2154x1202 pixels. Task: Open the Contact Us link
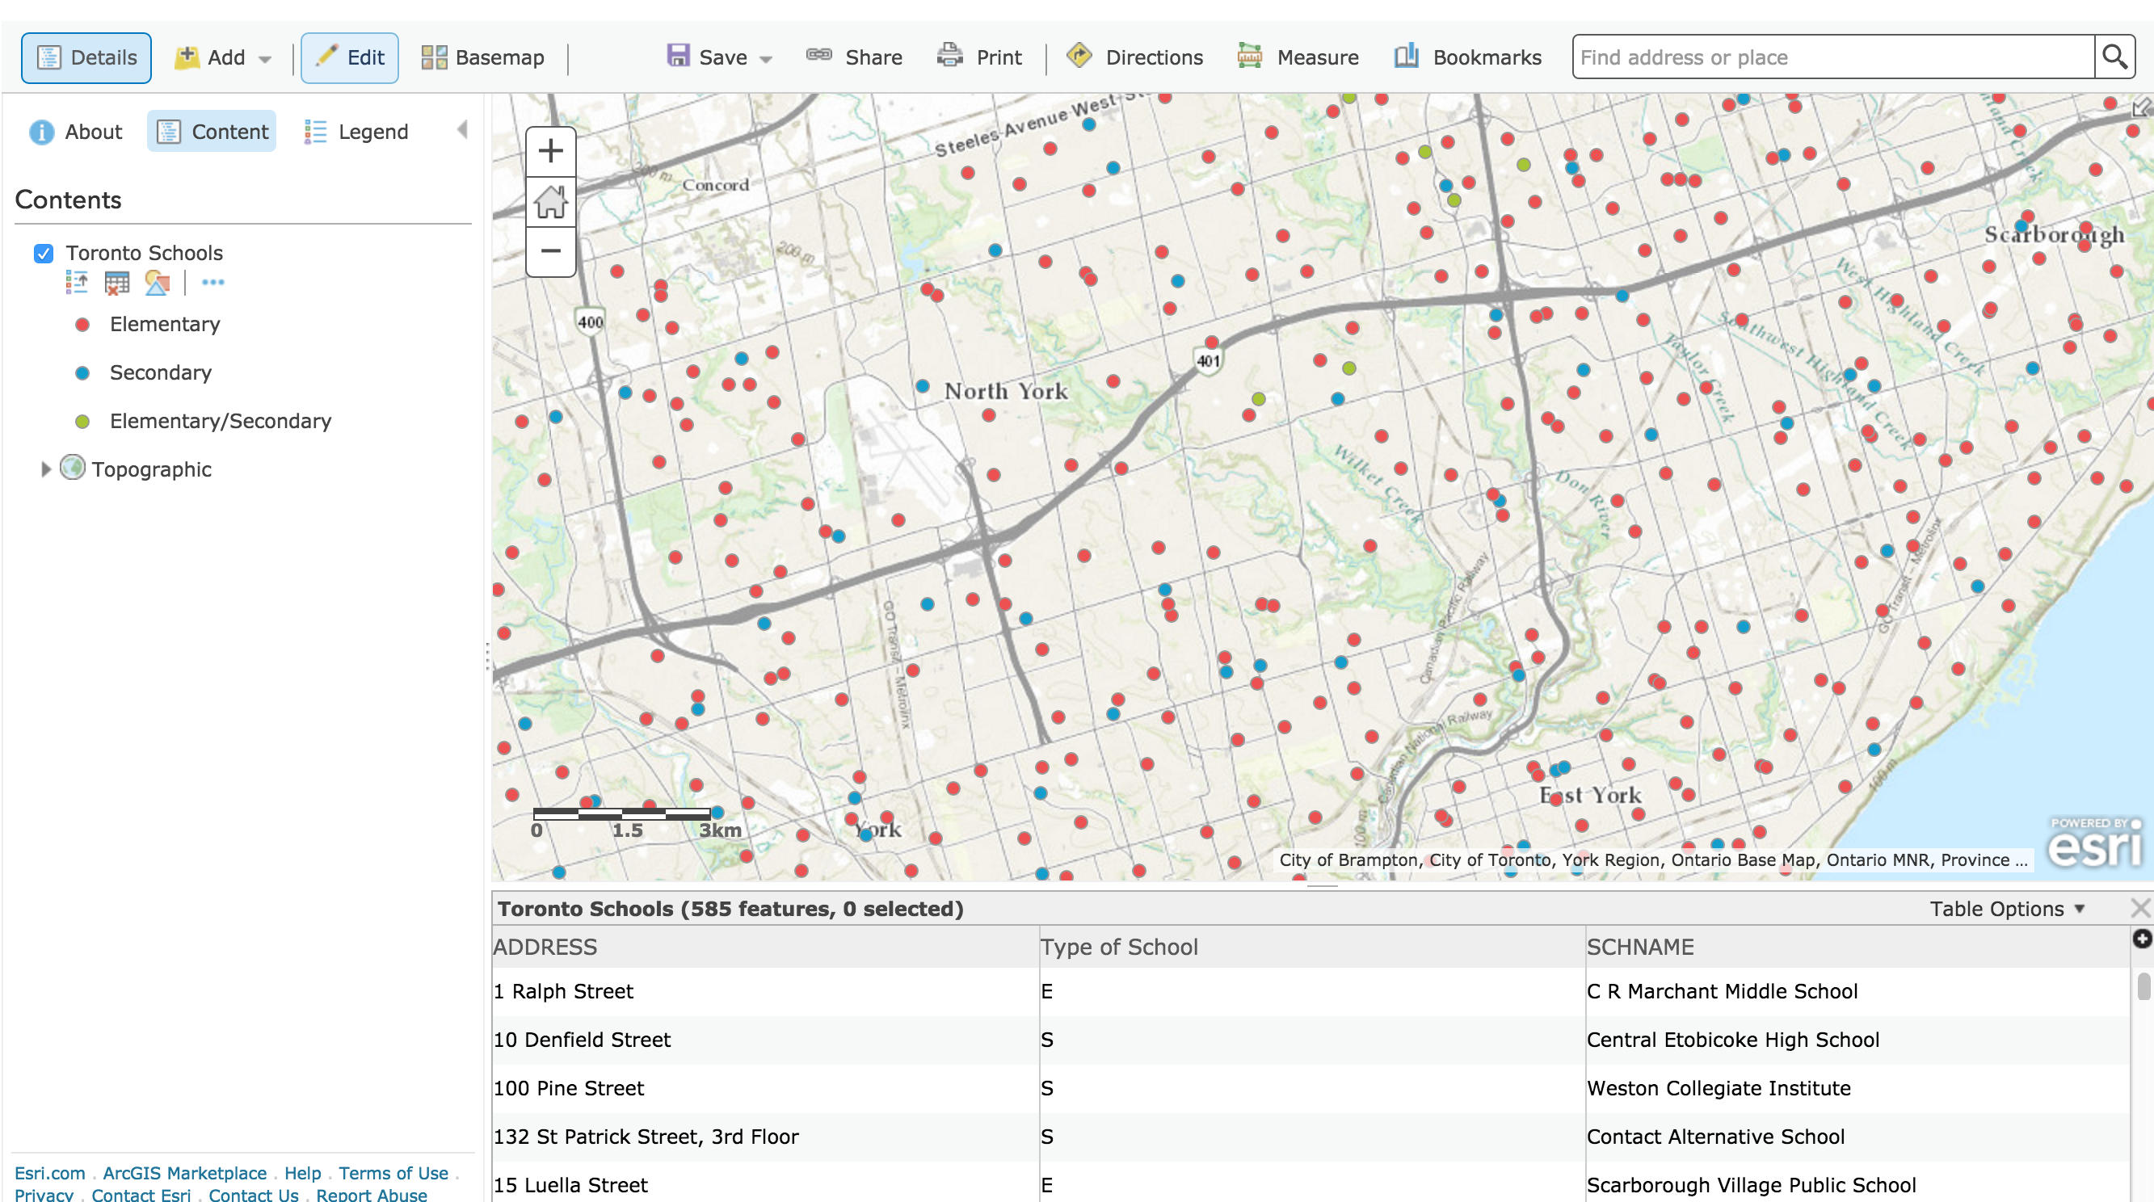(254, 1195)
